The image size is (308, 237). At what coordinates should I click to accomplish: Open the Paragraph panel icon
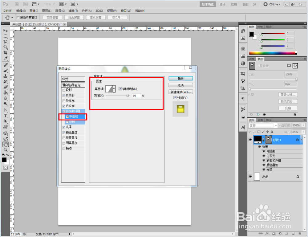tap(243, 99)
